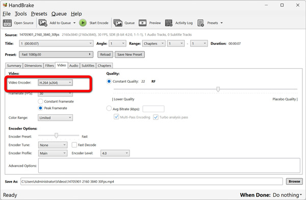Viewport: 306px width, 200px height.
Task: Open the Fast 1080p30 preset selector
Action: pos(56,55)
